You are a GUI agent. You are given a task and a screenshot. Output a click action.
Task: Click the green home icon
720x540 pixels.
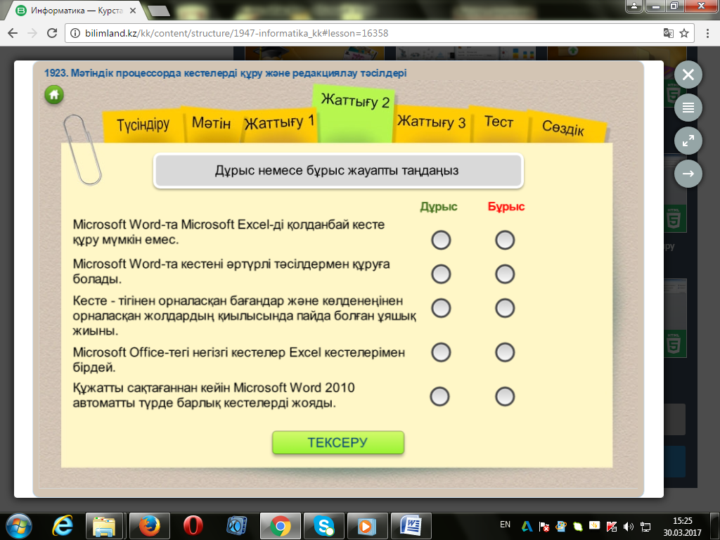click(x=53, y=95)
